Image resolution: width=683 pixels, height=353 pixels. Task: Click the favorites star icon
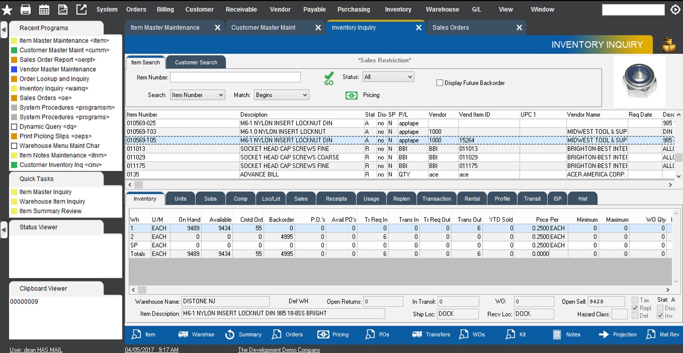7,10
